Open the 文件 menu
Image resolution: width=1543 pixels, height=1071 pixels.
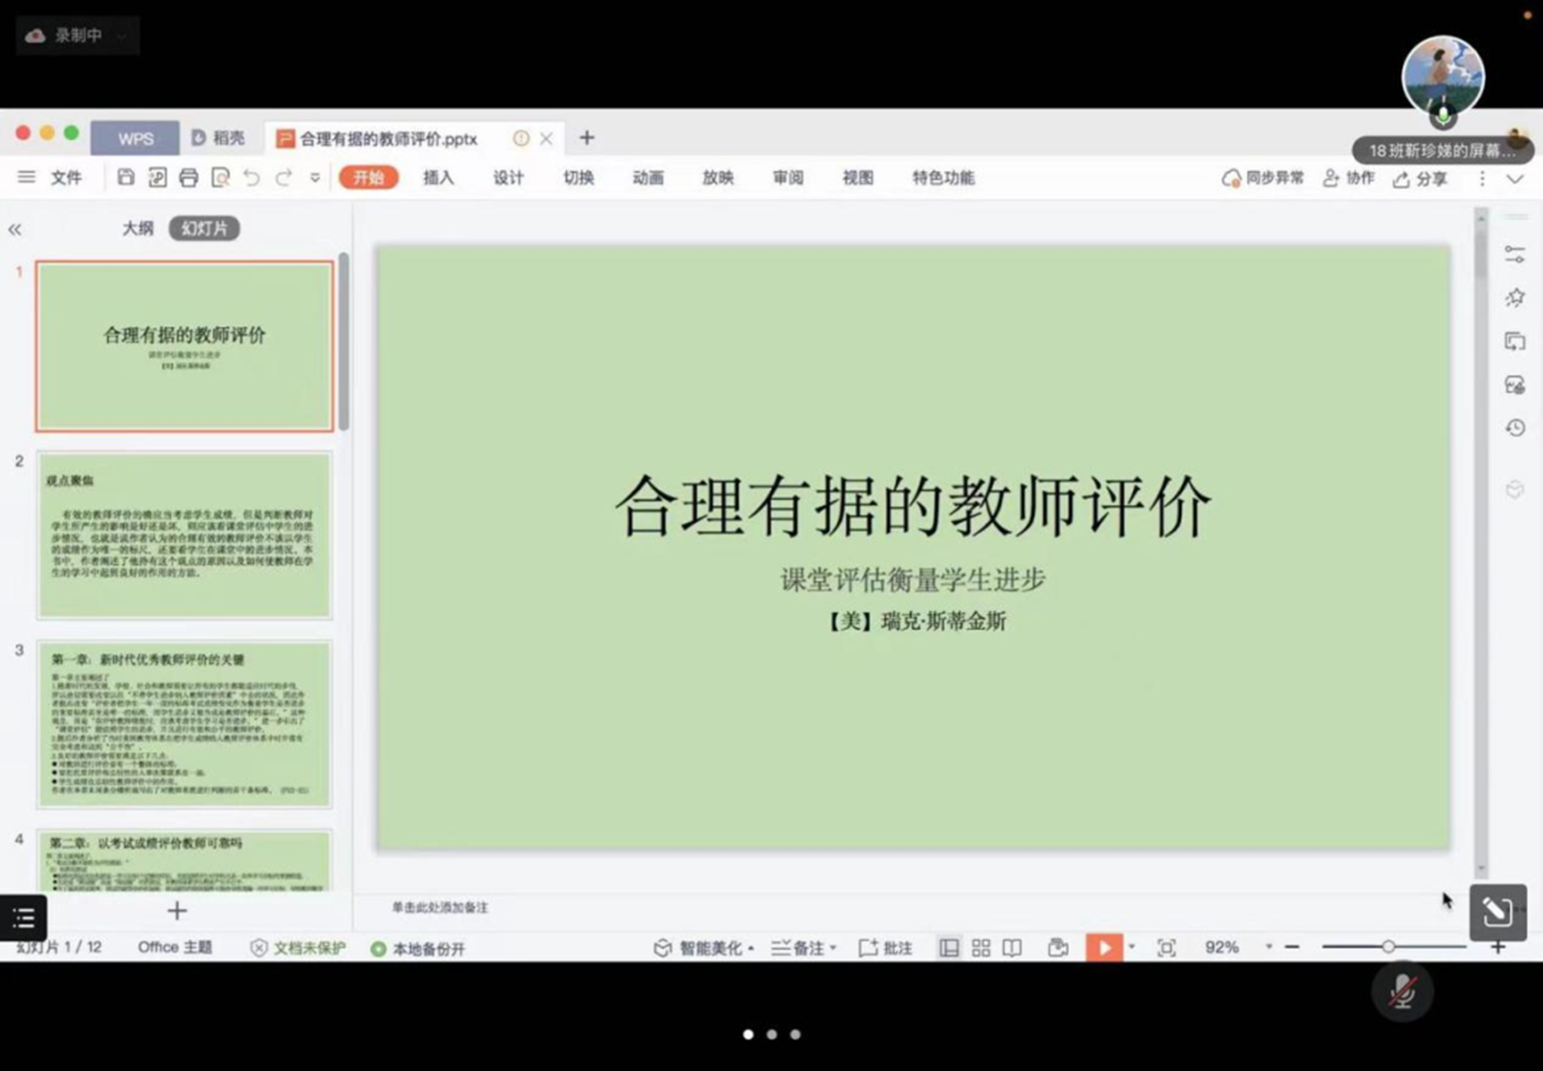click(x=66, y=177)
